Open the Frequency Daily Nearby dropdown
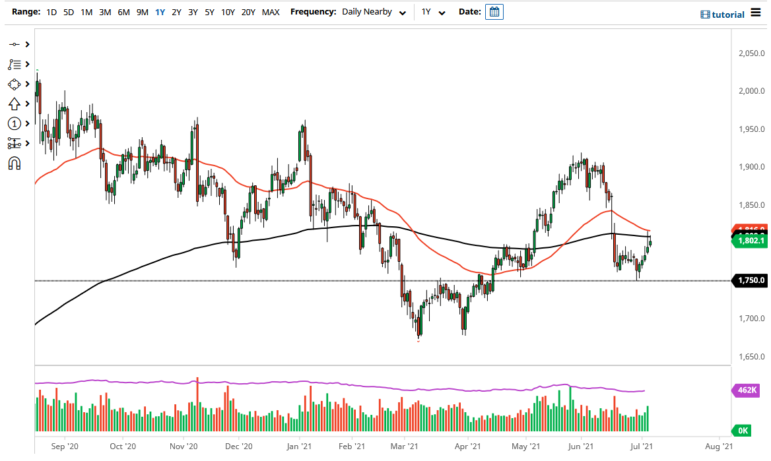 click(374, 12)
